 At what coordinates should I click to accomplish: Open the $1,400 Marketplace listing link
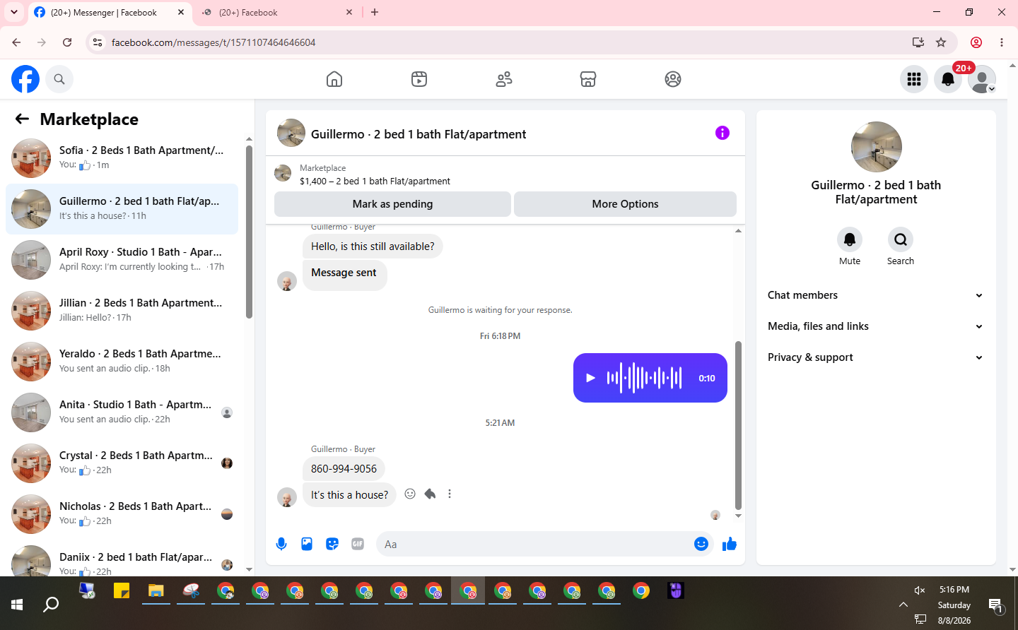[x=375, y=181]
